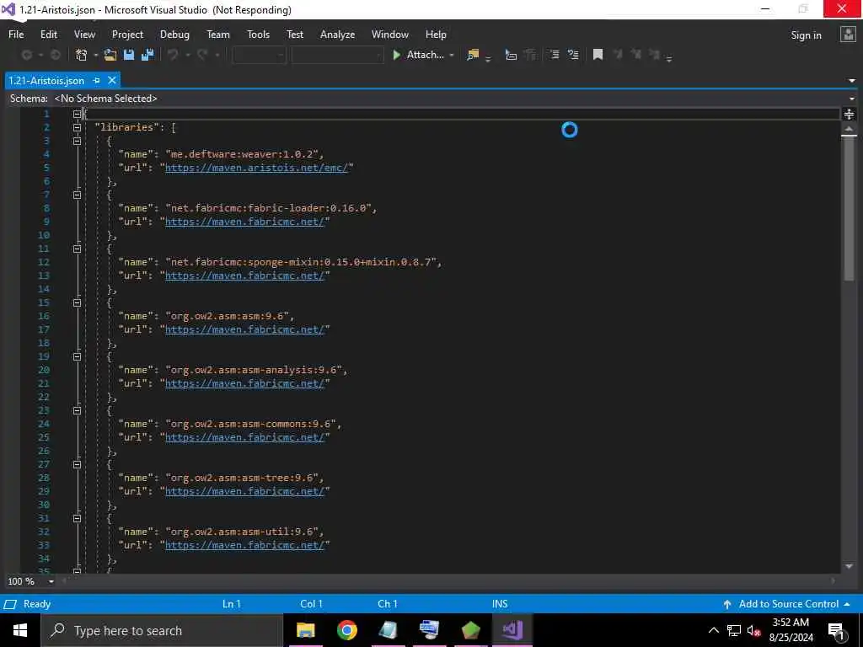
Task: Show hidden system tray icons
Action: pos(713,630)
